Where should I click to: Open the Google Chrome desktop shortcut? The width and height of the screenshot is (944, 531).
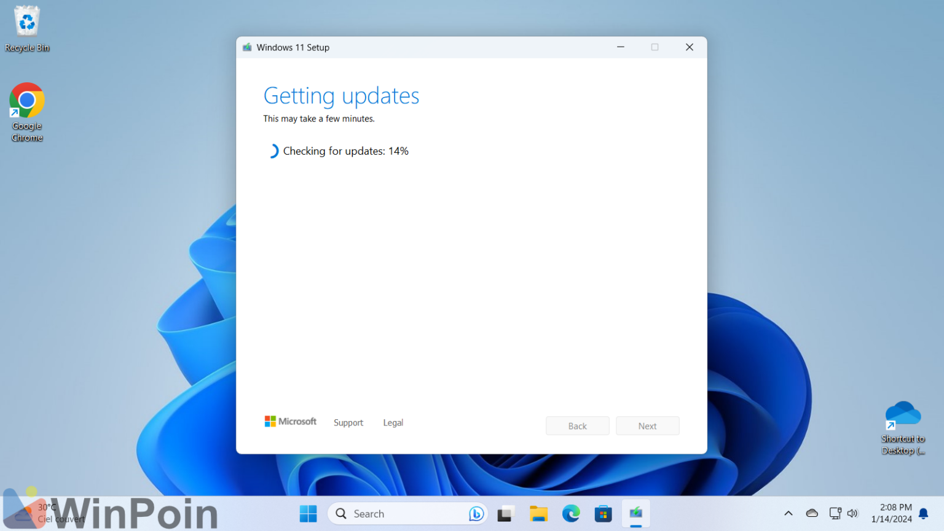point(27,112)
